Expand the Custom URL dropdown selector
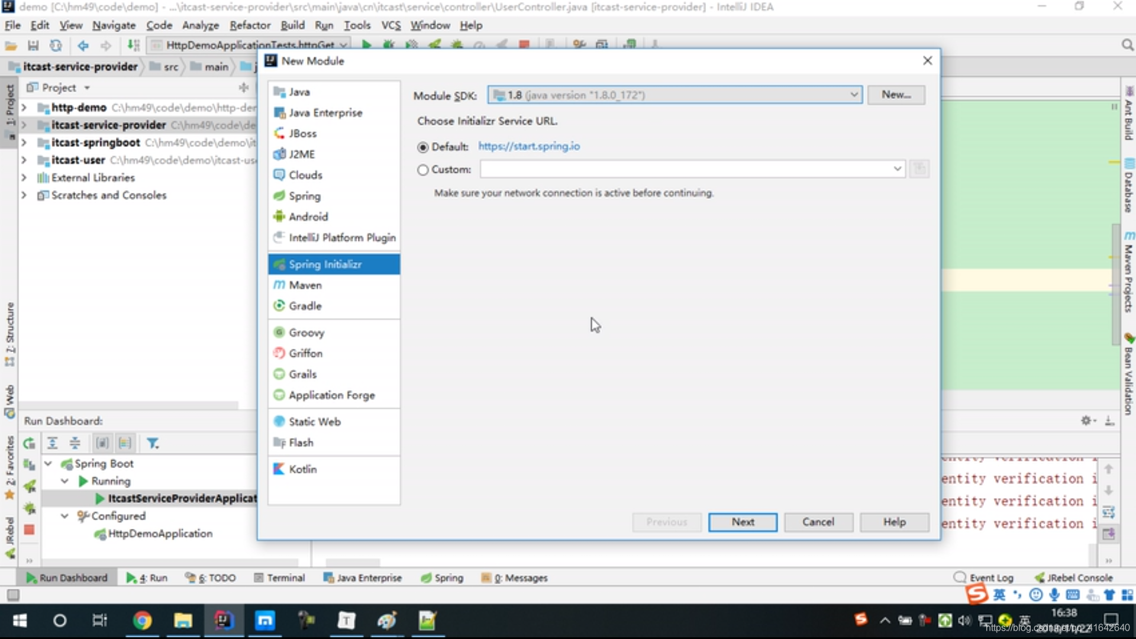1136x639 pixels. pyautogui.click(x=896, y=169)
